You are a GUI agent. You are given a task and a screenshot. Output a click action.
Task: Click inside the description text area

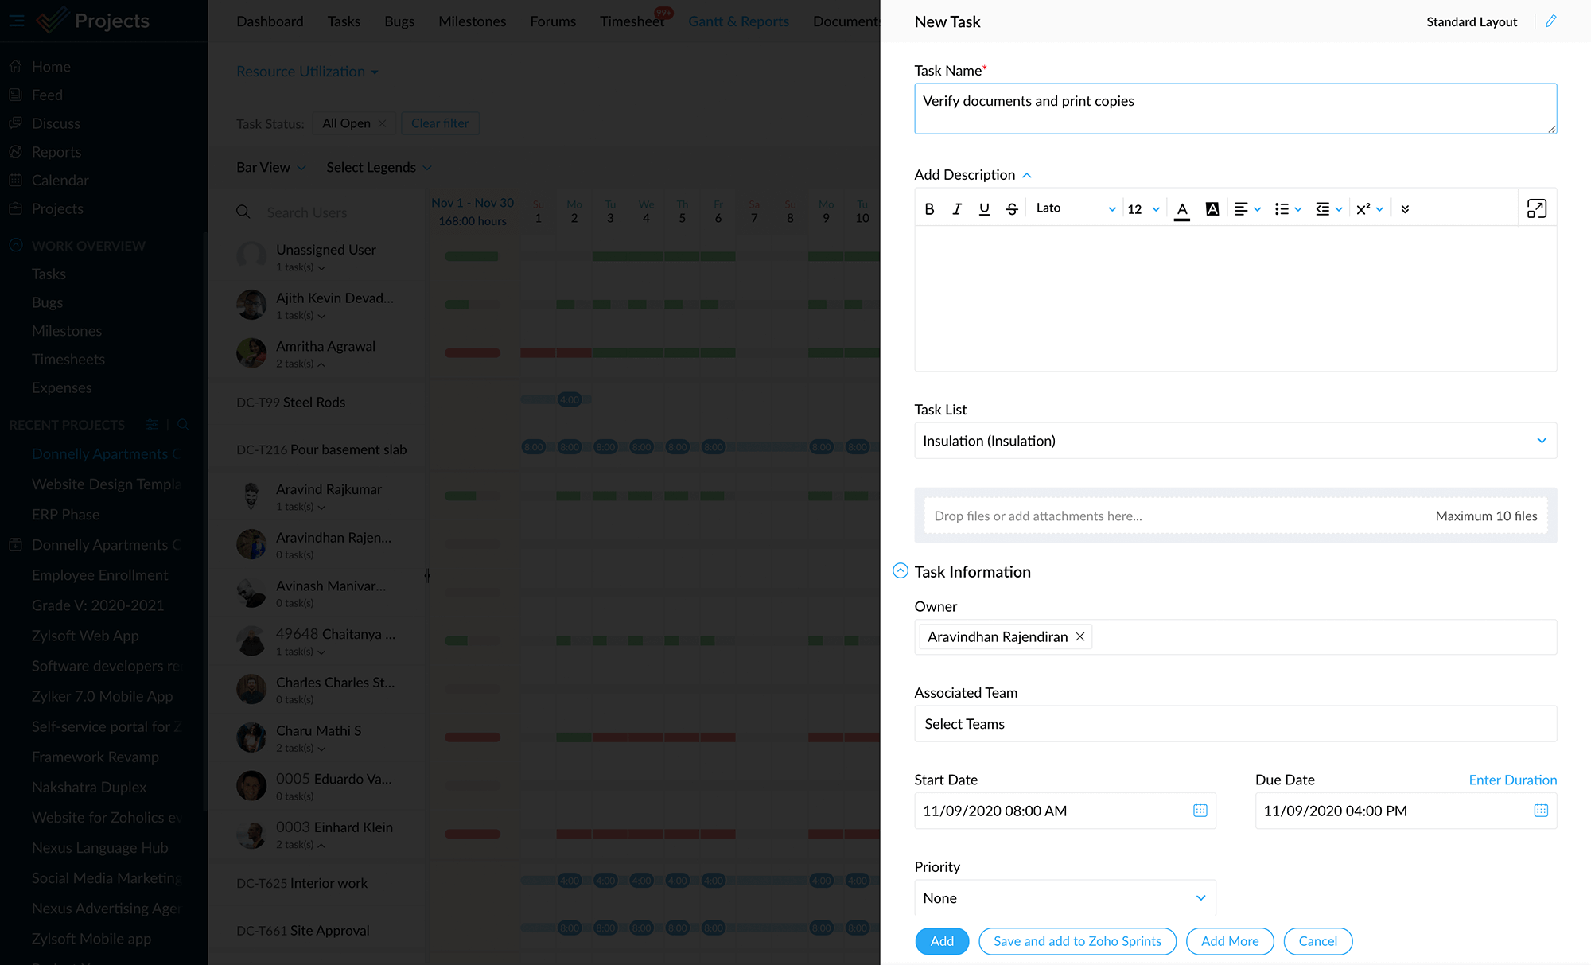click(x=1235, y=298)
